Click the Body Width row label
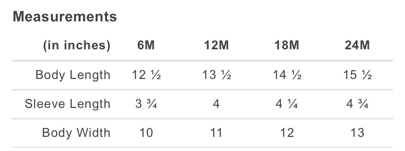The height and width of the screenshot is (151, 405). [76, 133]
